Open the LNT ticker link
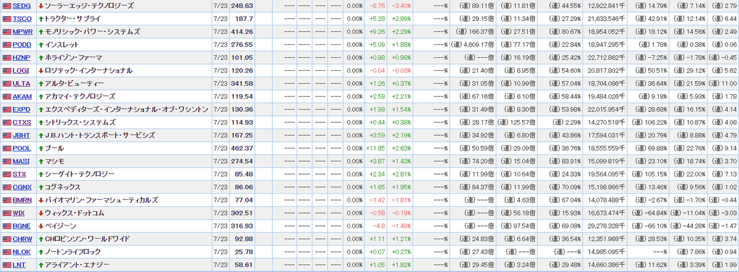This screenshot has height=272, width=739. pyautogui.click(x=19, y=264)
